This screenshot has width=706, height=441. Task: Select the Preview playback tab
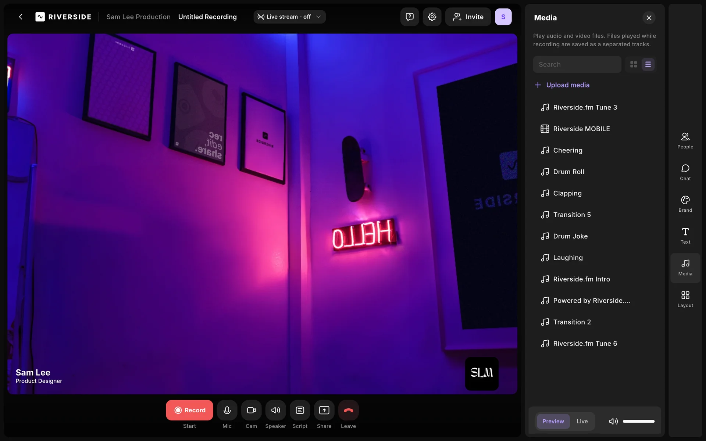pyautogui.click(x=553, y=421)
